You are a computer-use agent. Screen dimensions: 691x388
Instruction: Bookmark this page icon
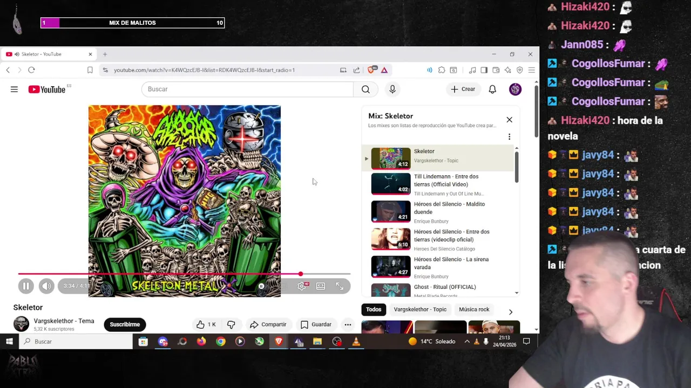click(x=90, y=70)
